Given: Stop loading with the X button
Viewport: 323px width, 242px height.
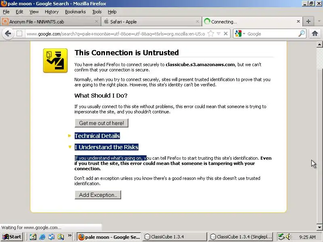Looking at the screenshot, I should tap(226, 33).
